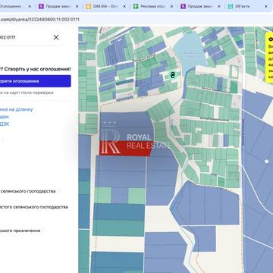Close the DIM.RIA browser tab
The height and width of the screenshot is (273, 273).
pyautogui.click(x=124, y=7)
